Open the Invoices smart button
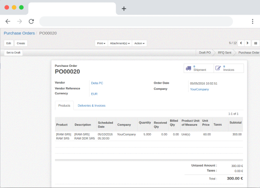Image resolution: width=260 pixels, height=188 pixels. [x=229, y=68]
